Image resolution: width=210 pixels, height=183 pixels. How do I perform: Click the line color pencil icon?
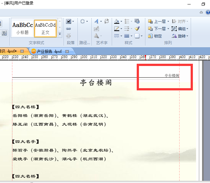(x=117, y=29)
